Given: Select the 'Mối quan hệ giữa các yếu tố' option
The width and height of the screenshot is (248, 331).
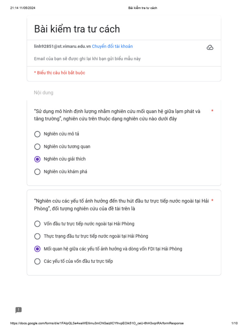Looking at the screenshot, I should 37,249.
